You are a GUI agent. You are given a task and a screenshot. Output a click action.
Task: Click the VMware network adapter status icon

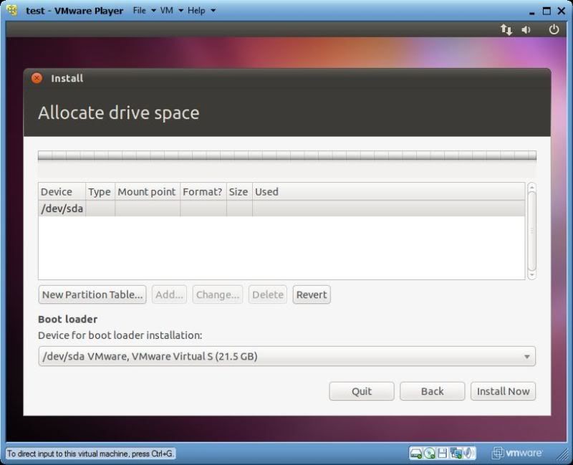456,454
